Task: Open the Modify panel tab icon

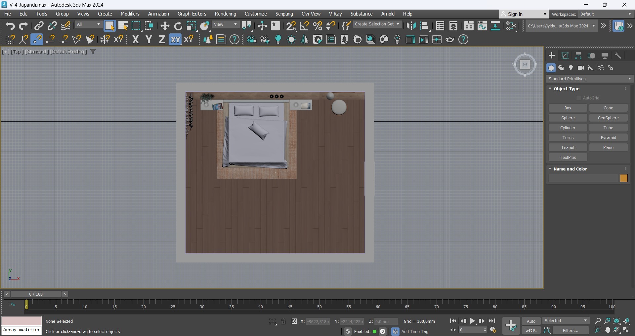Action: tap(565, 56)
